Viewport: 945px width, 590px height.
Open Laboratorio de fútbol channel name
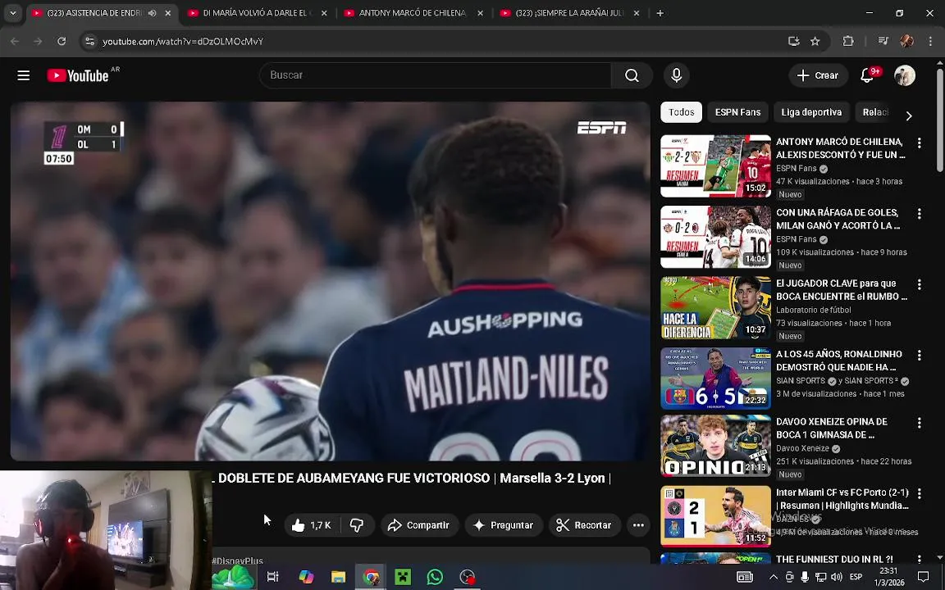814,310
